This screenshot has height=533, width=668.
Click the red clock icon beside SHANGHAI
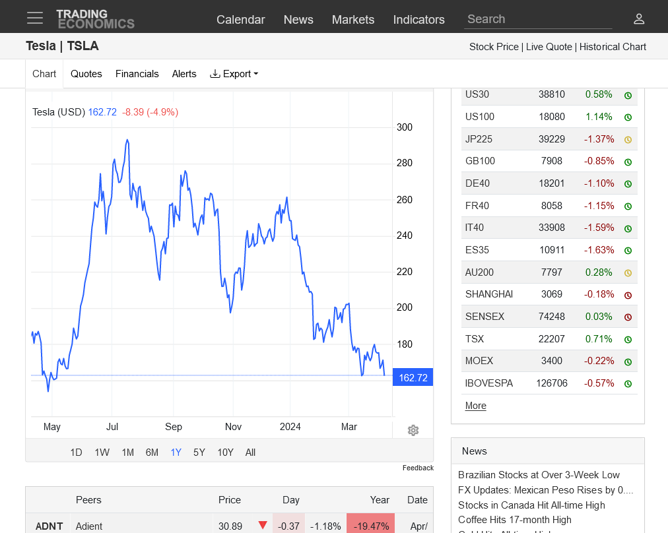click(x=628, y=295)
